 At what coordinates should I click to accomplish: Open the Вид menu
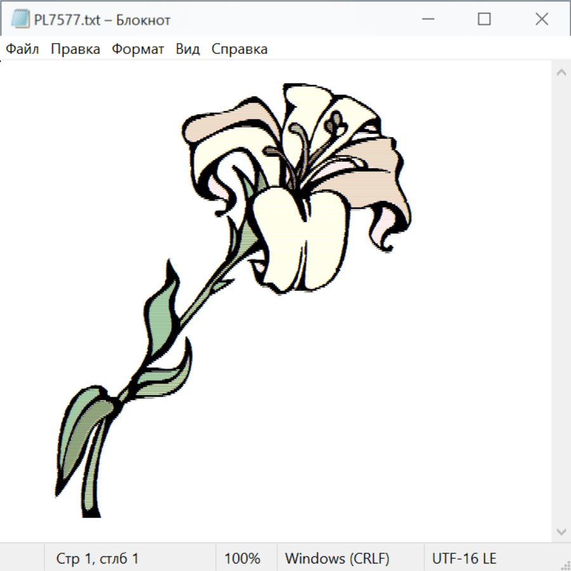pyautogui.click(x=187, y=49)
